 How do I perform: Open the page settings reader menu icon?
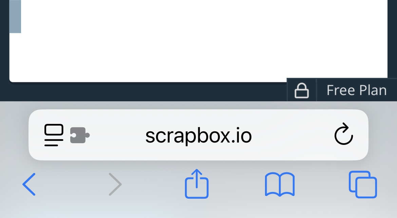pyautogui.click(x=54, y=135)
